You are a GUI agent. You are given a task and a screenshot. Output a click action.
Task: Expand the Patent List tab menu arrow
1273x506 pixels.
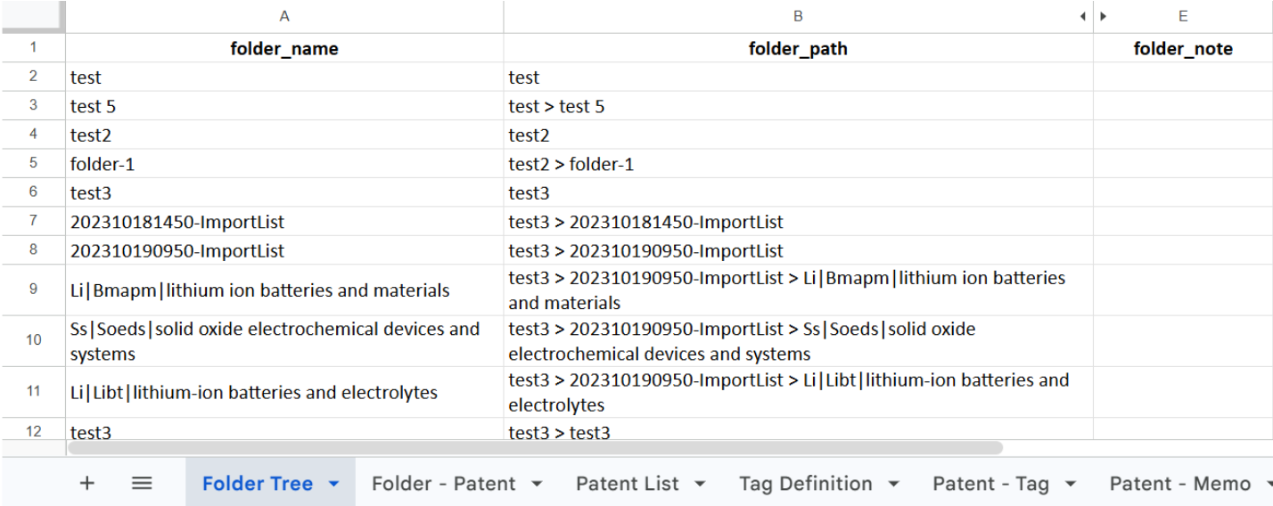click(700, 484)
